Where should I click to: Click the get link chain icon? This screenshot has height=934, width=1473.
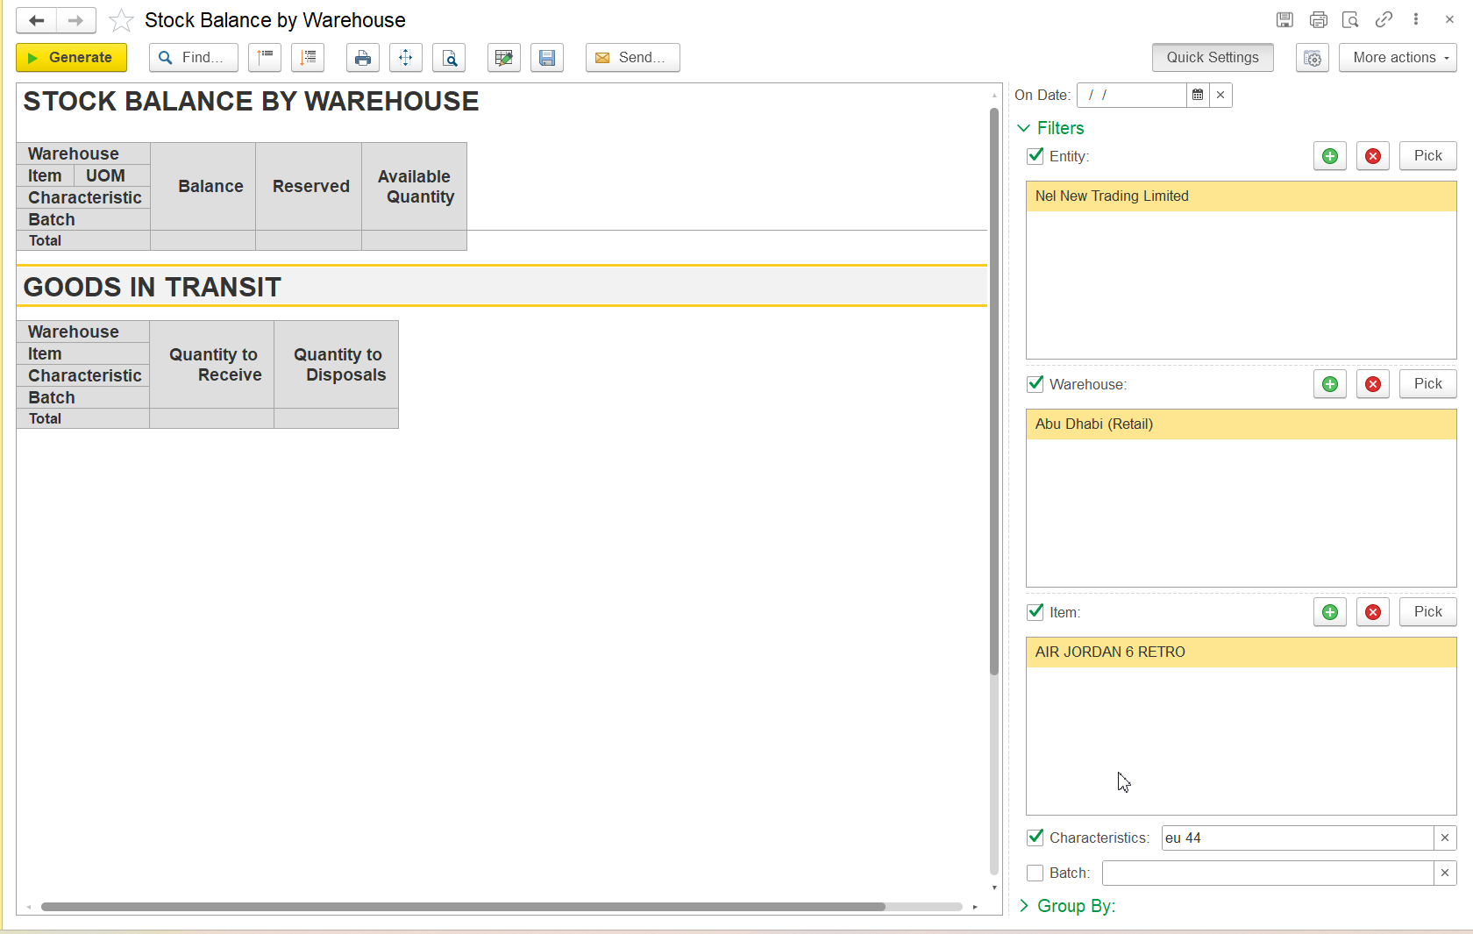[1384, 19]
